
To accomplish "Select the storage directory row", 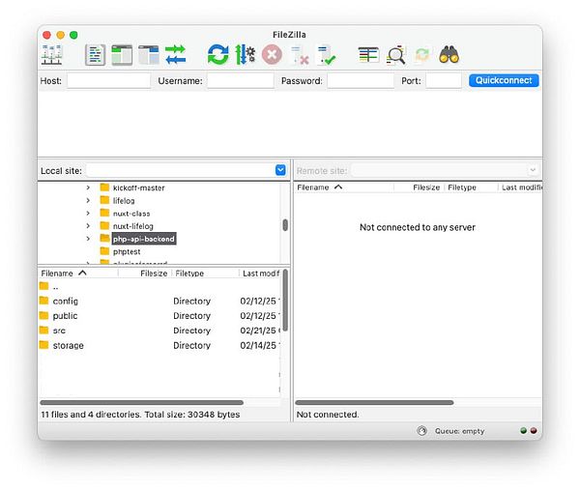I will pyautogui.click(x=159, y=345).
